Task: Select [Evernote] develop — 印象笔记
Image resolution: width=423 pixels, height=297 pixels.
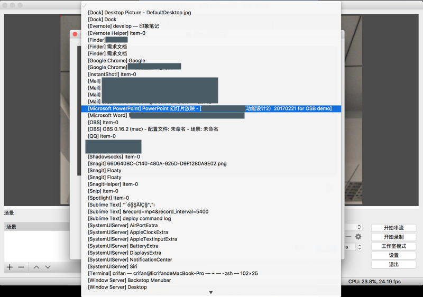Action: click(211, 26)
